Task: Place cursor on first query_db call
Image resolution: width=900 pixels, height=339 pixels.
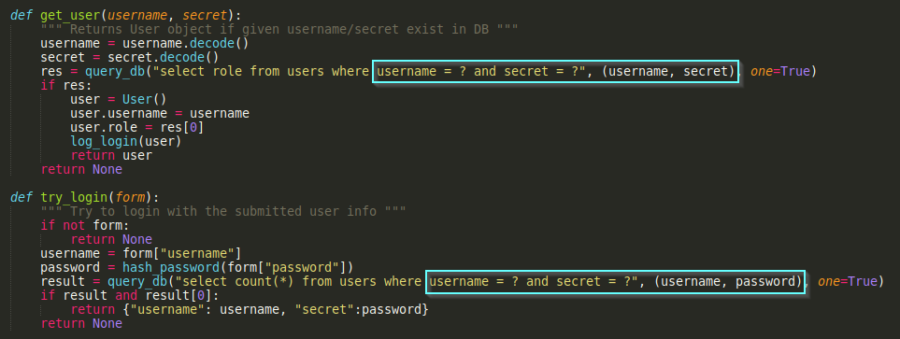Action: click(x=115, y=72)
